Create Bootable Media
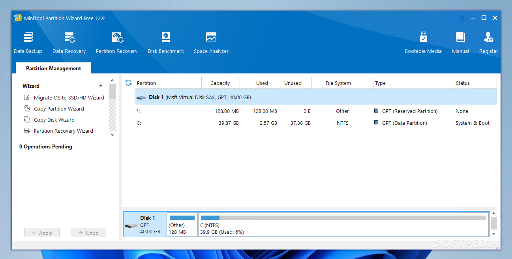Screen dimensions: 512x259 tap(423, 43)
